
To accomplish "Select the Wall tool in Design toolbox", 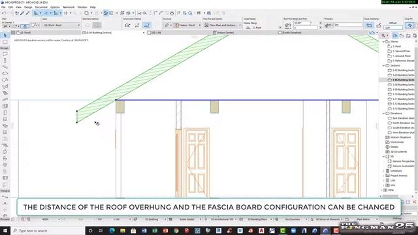I will click(5, 54).
